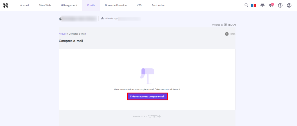Image resolution: width=297 pixels, height=126 pixels.
Task: Open the Noms de Domaine menu
Action: point(116,5)
